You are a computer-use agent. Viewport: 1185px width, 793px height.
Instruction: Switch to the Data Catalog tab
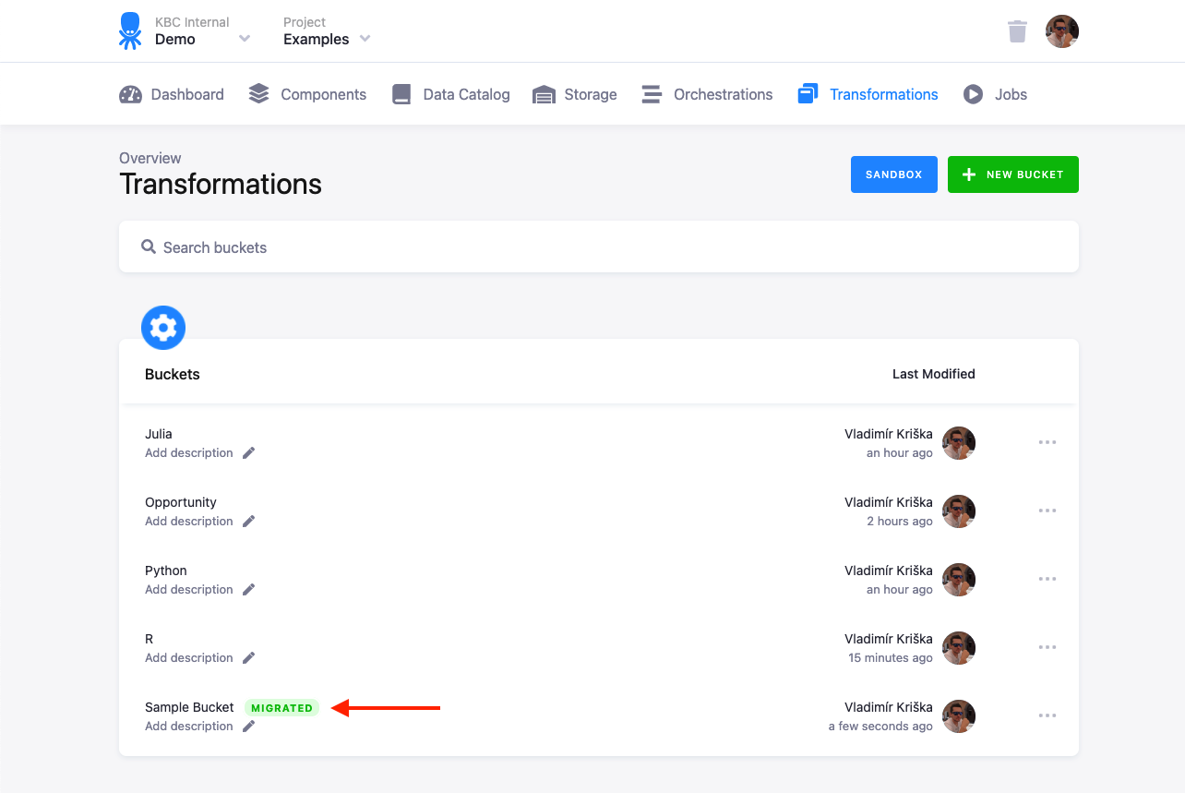coord(450,94)
